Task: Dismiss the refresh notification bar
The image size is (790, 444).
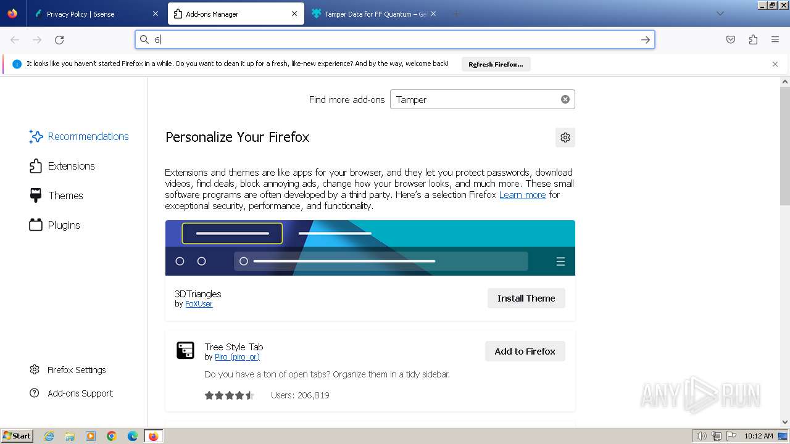Action: point(775,64)
